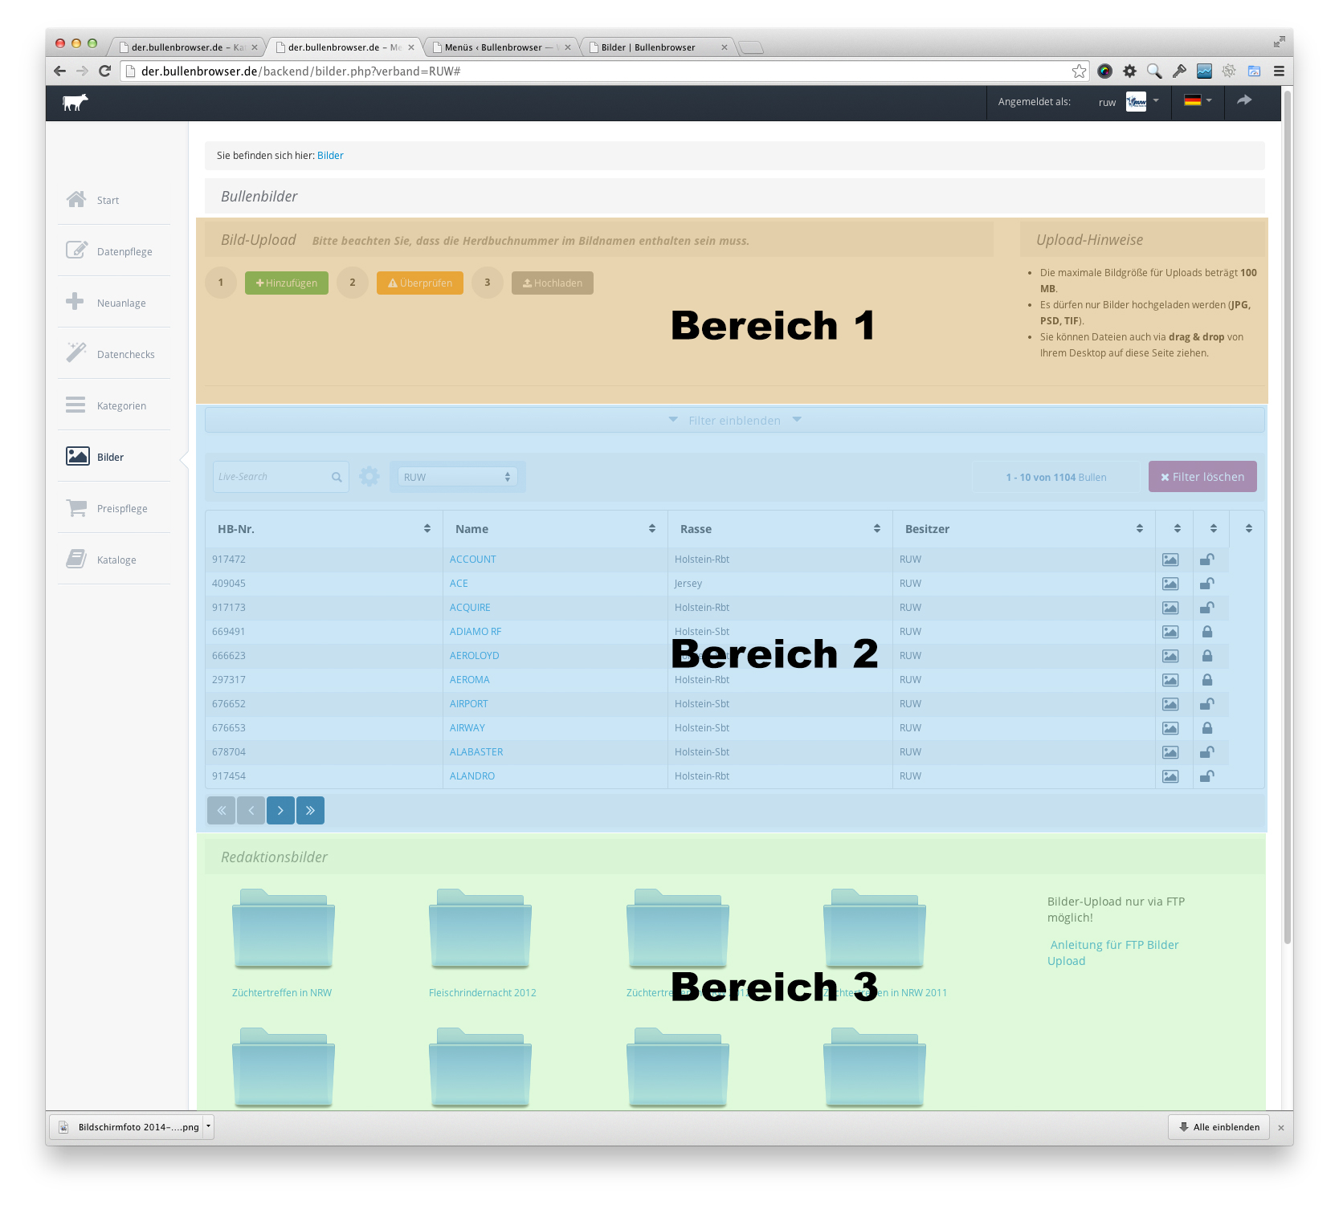Go to next page with single arrow
The height and width of the screenshot is (1209, 1339).
tap(280, 811)
